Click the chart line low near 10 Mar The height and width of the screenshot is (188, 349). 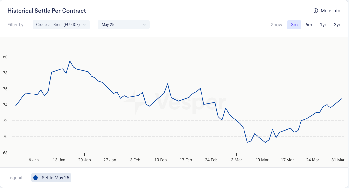[265, 142]
